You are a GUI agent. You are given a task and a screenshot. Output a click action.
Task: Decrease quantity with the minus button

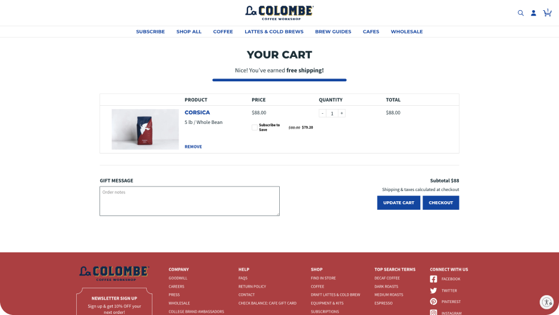coord(322,113)
